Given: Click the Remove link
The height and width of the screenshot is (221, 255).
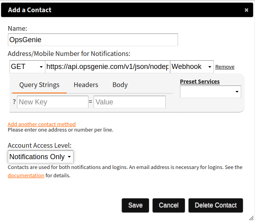Looking at the screenshot, I should [x=225, y=67].
